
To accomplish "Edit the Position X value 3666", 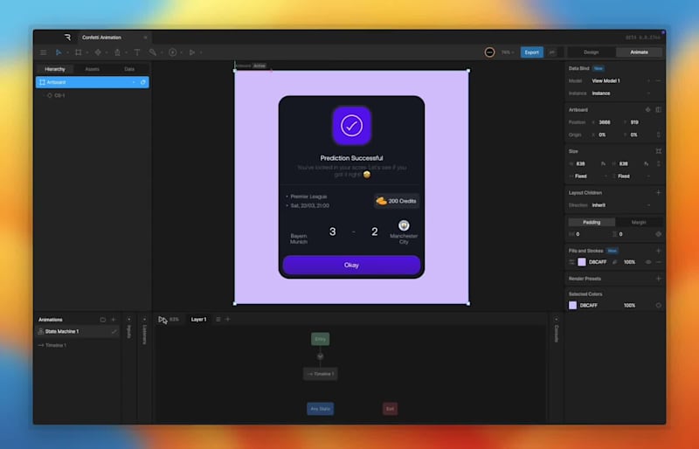I will coord(605,122).
